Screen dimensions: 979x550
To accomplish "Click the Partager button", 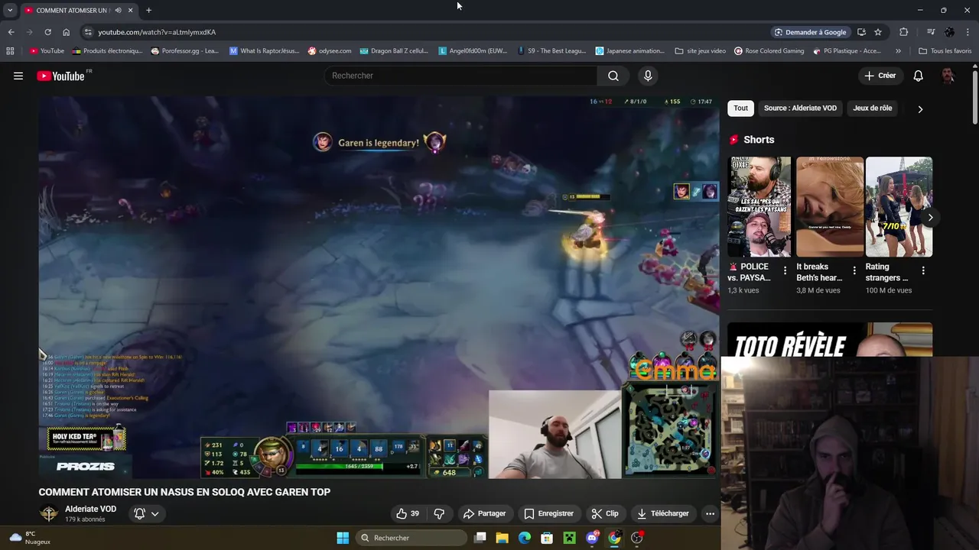I will coord(484,513).
